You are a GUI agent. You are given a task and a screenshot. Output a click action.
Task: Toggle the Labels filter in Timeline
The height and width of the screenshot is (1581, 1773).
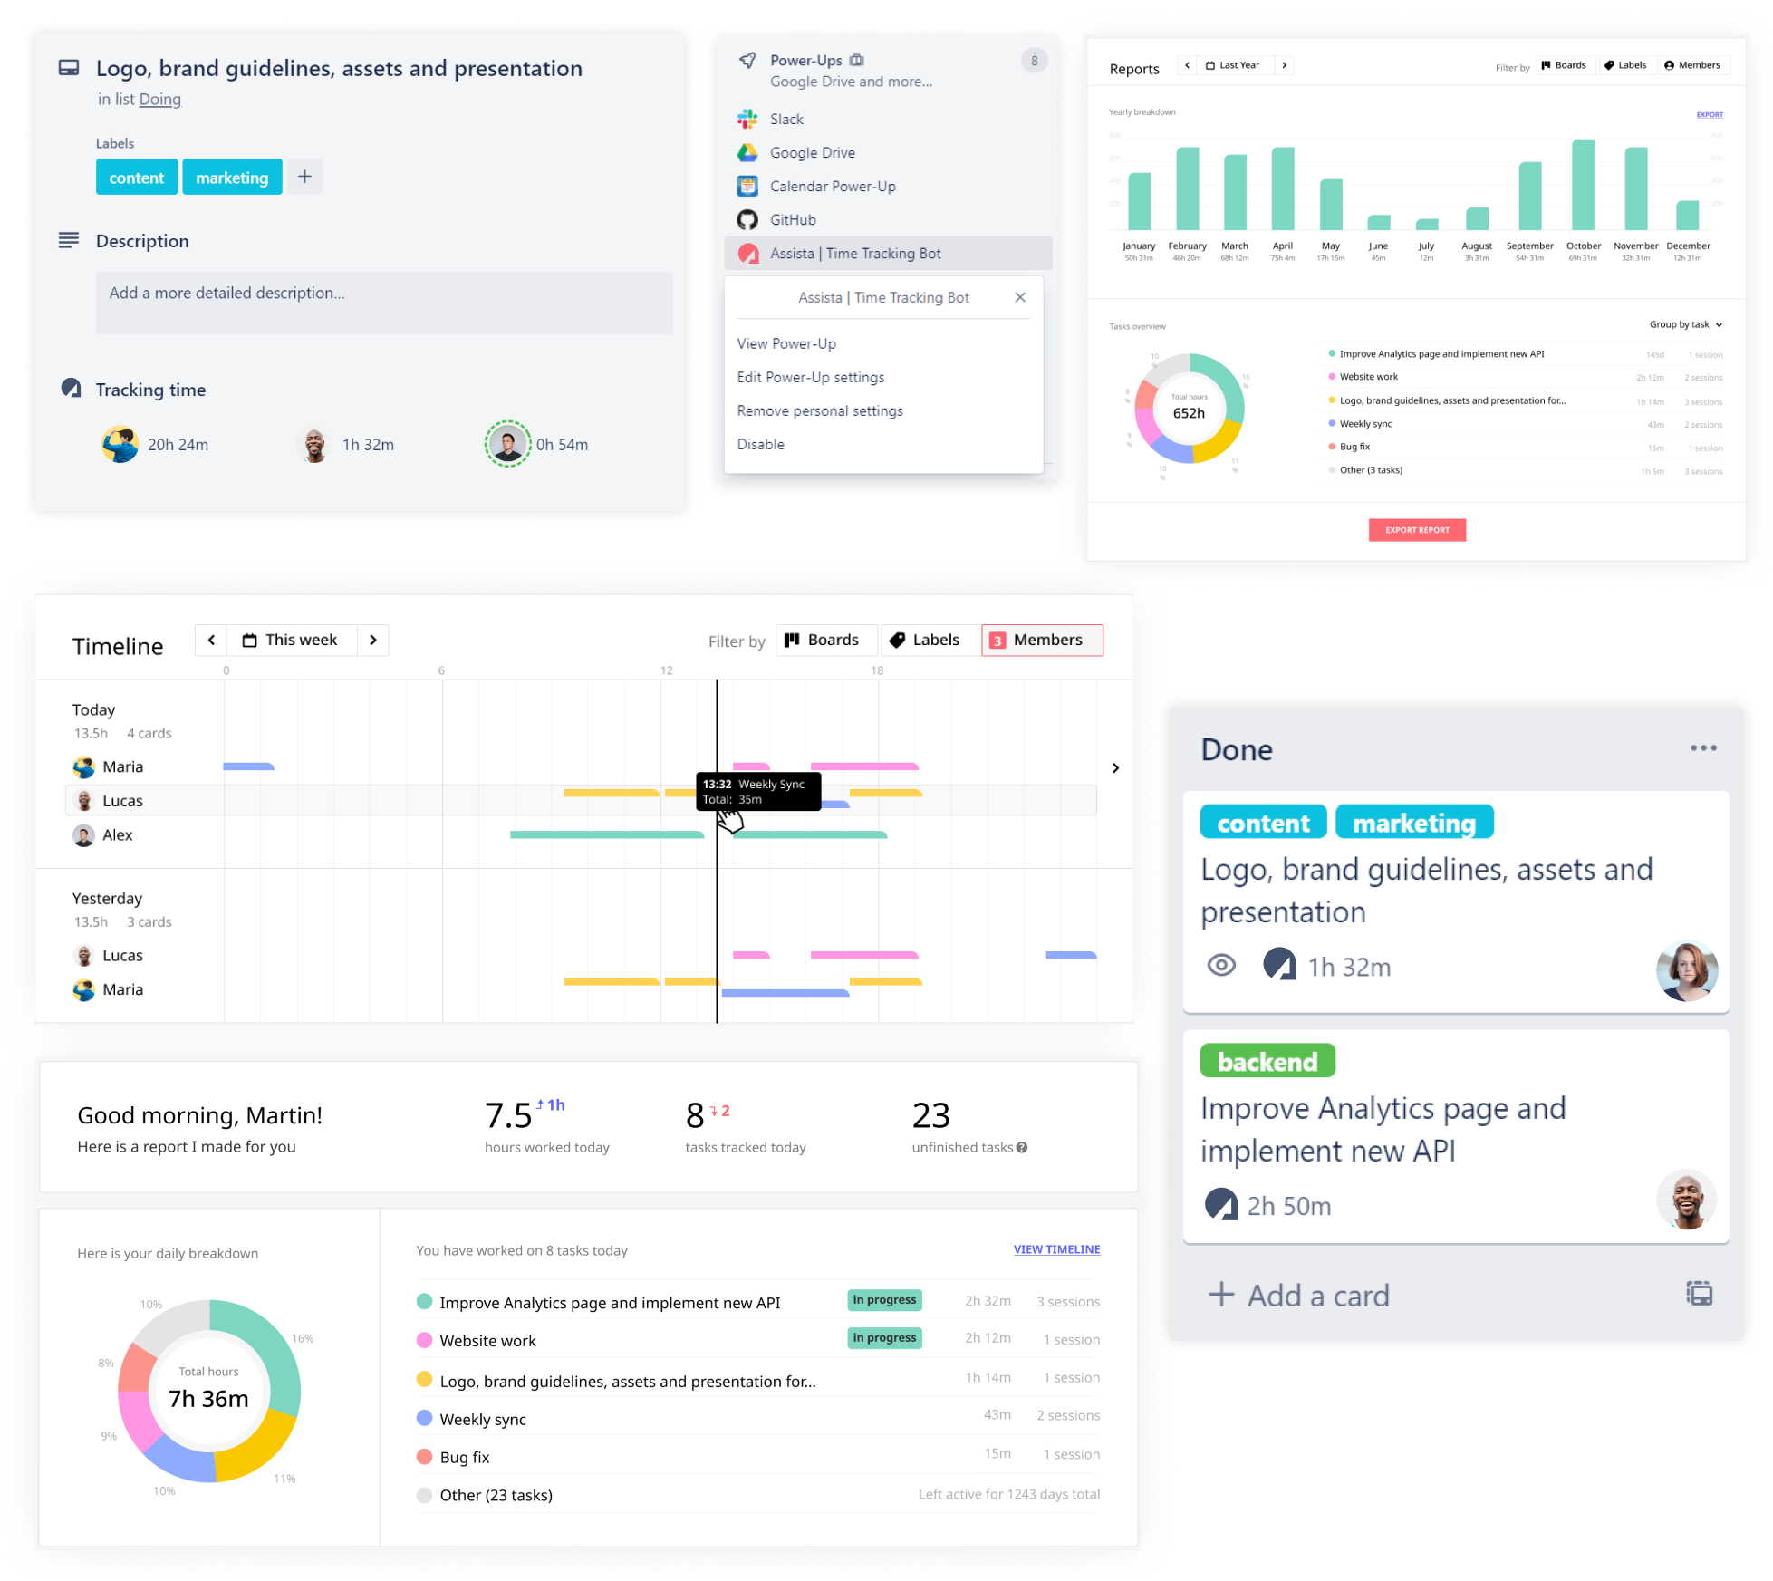tap(925, 640)
